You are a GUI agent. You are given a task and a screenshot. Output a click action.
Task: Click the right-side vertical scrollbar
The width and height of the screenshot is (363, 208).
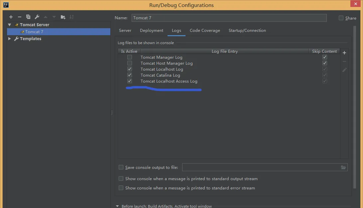coord(355,107)
